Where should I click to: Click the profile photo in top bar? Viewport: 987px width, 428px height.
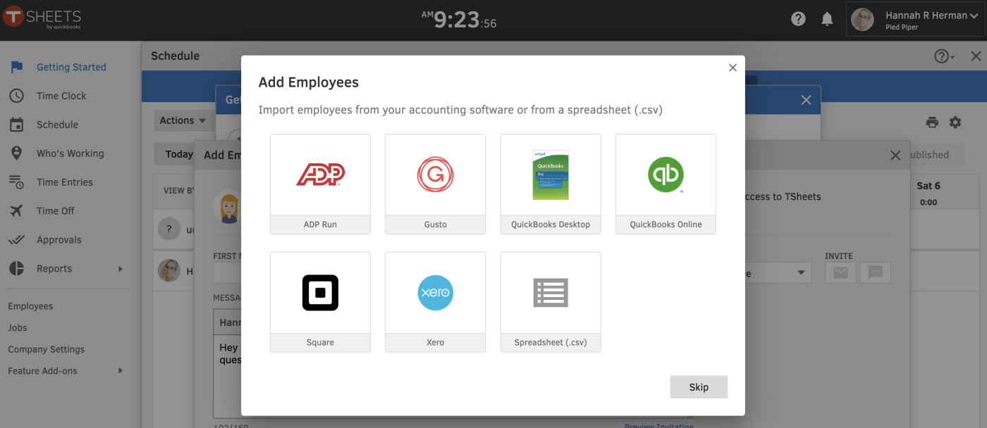(862, 19)
